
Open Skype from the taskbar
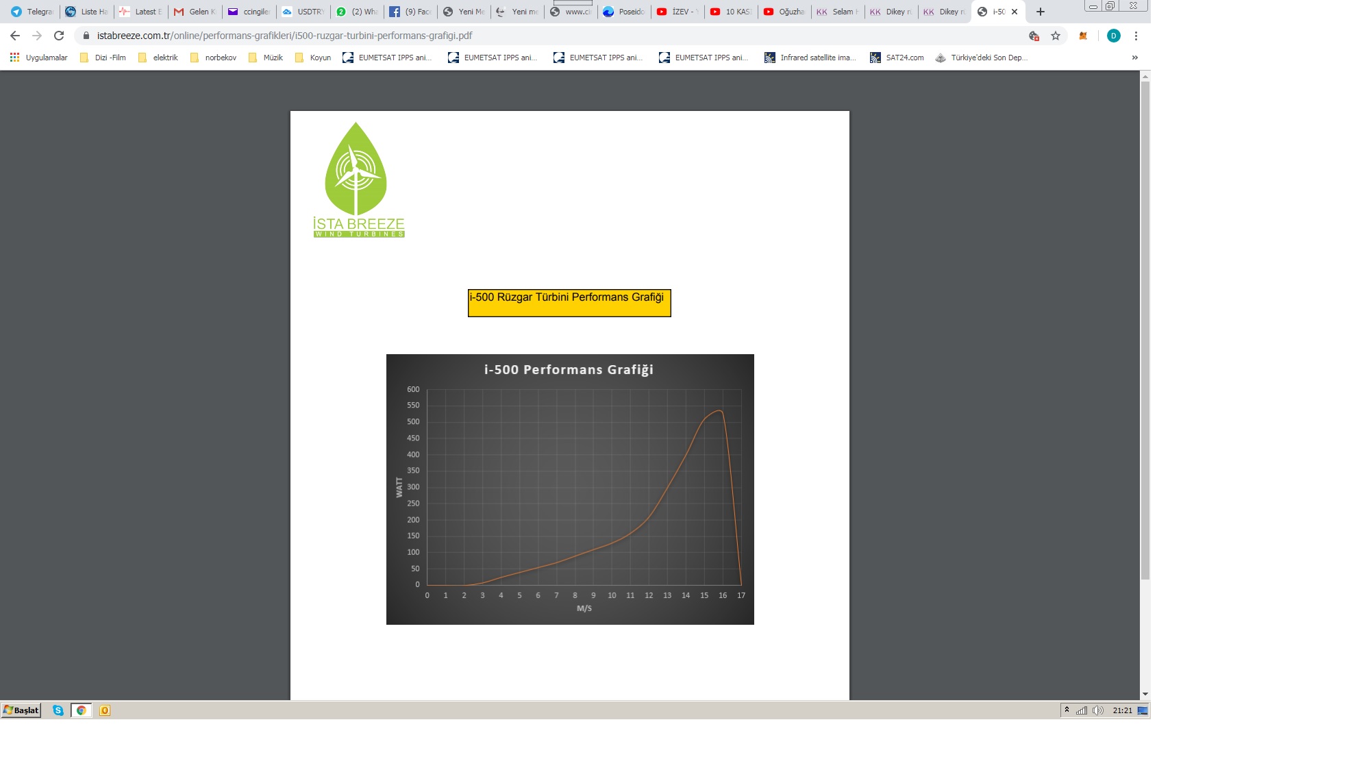(x=58, y=710)
